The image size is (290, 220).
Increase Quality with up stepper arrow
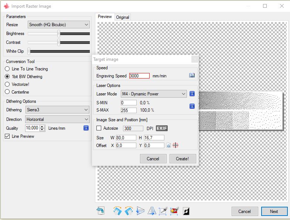click(42, 126)
